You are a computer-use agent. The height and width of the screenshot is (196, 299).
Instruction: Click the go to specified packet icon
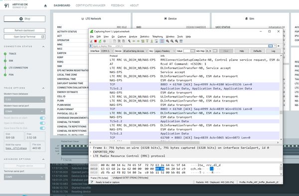point(143,41)
